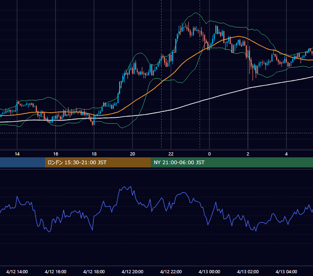Image resolution: width=313 pixels, height=276 pixels.
Task: Click the 20 hour label on price chart axis
Action: [133, 154]
